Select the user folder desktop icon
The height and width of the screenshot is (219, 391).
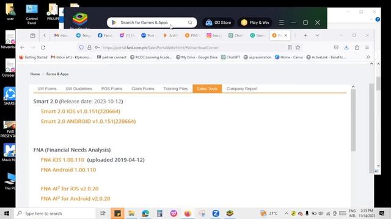[10, 12]
